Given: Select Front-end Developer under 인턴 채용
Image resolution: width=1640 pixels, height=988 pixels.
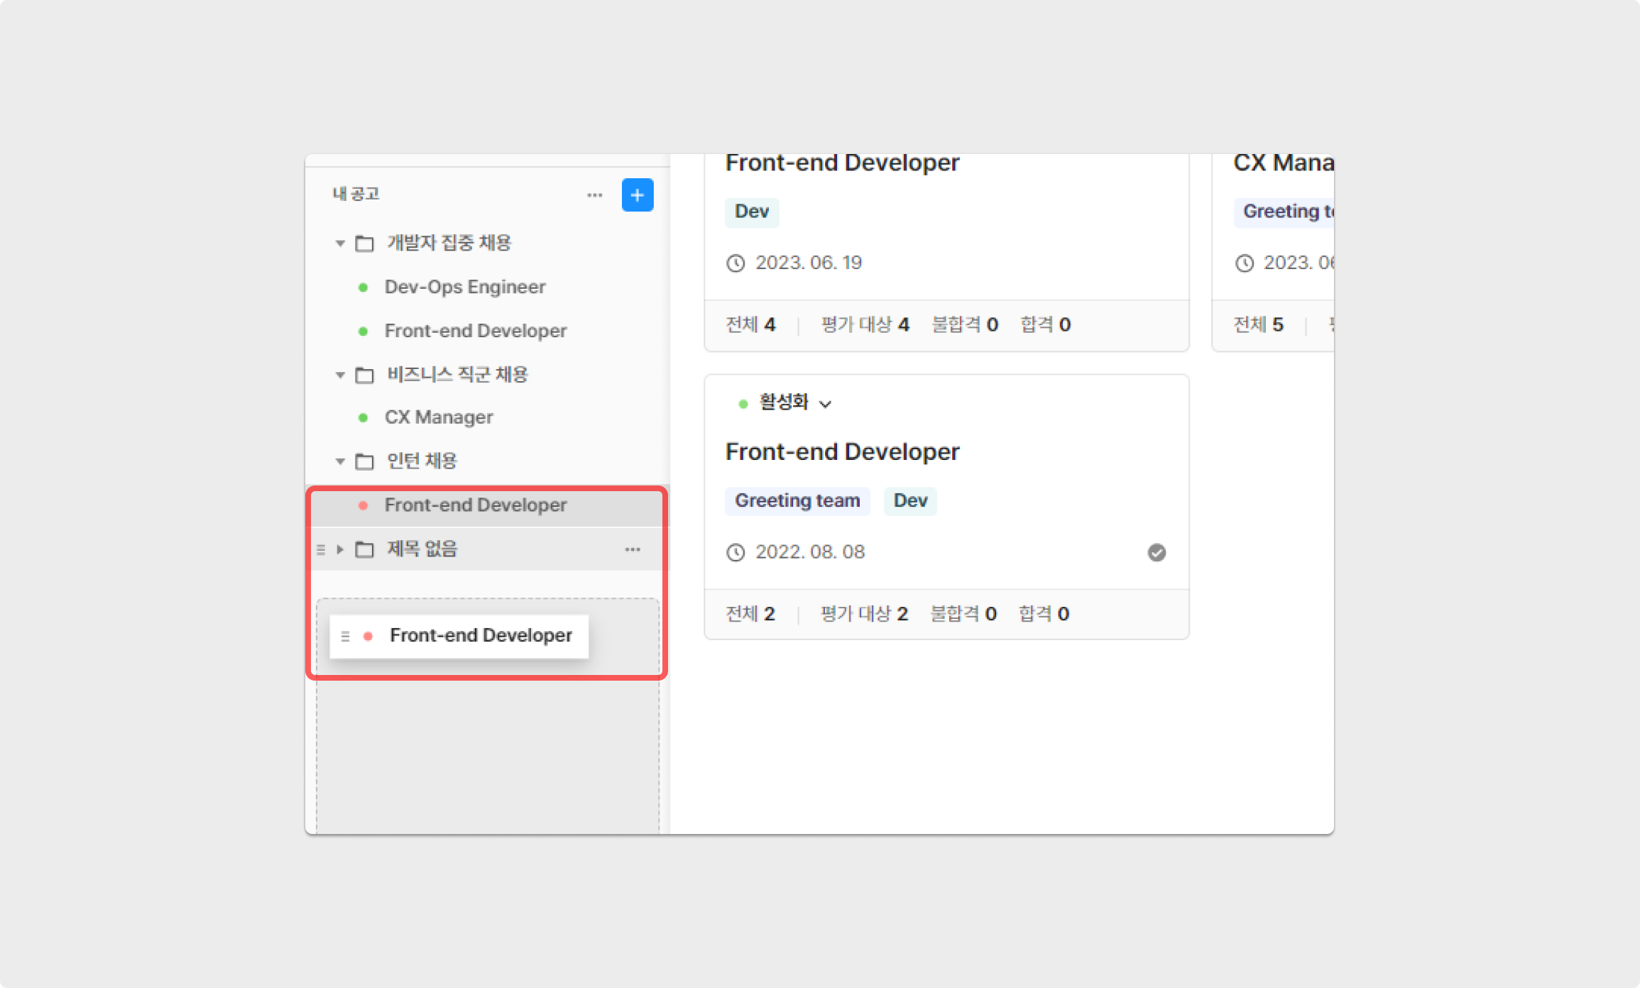Looking at the screenshot, I should point(475,505).
